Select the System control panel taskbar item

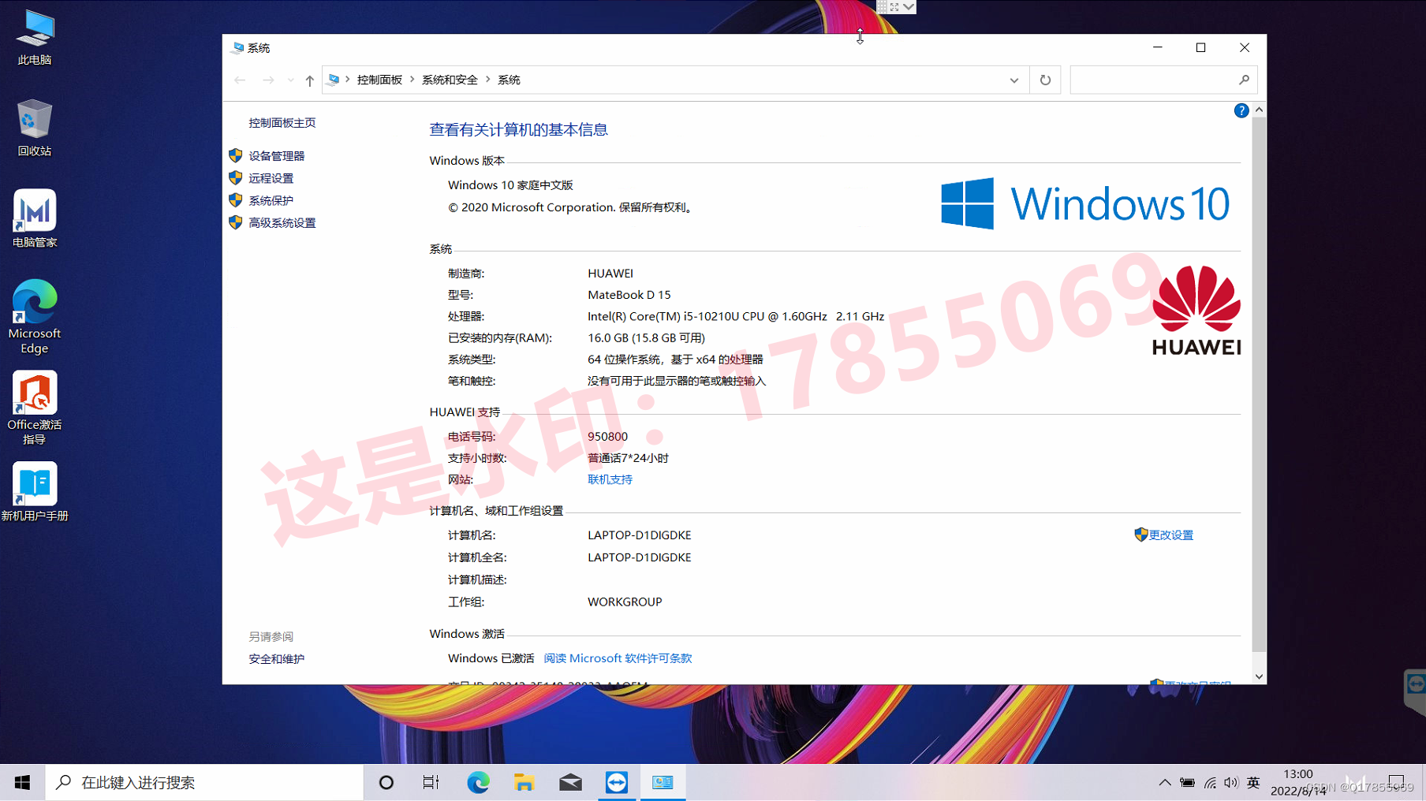[x=663, y=782]
